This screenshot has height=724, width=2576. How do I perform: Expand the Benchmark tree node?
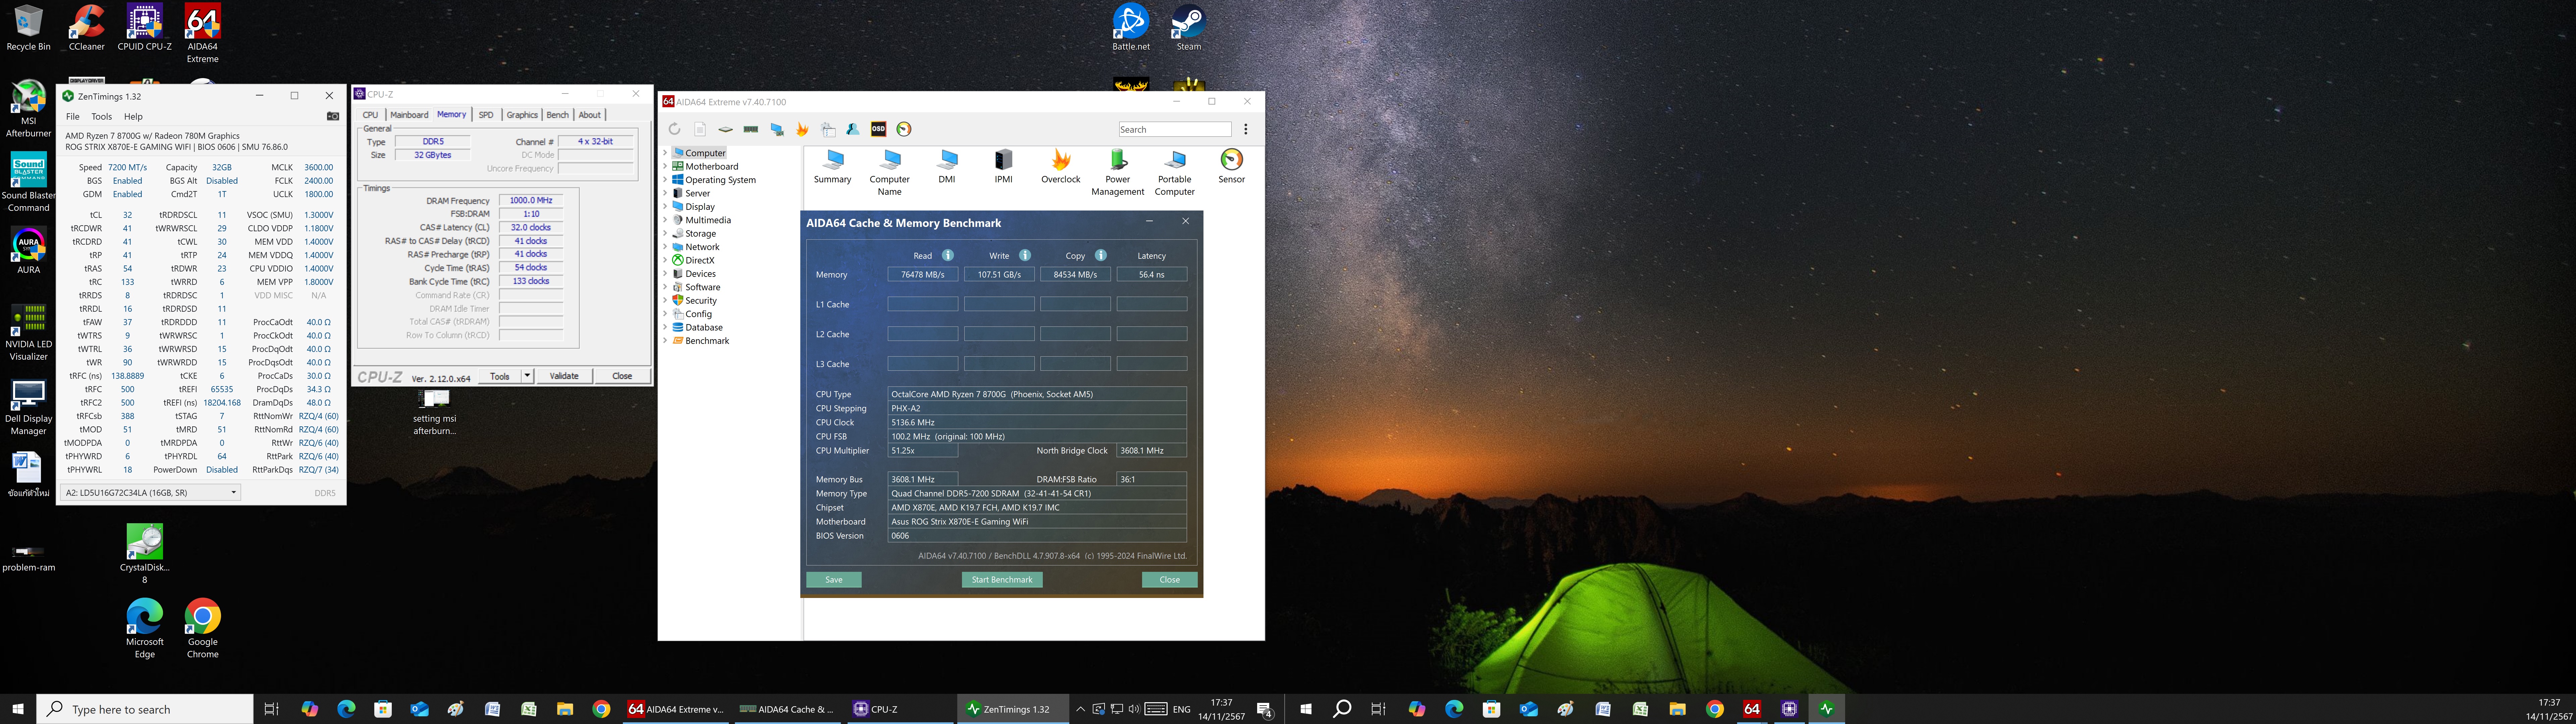[x=665, y=341]
